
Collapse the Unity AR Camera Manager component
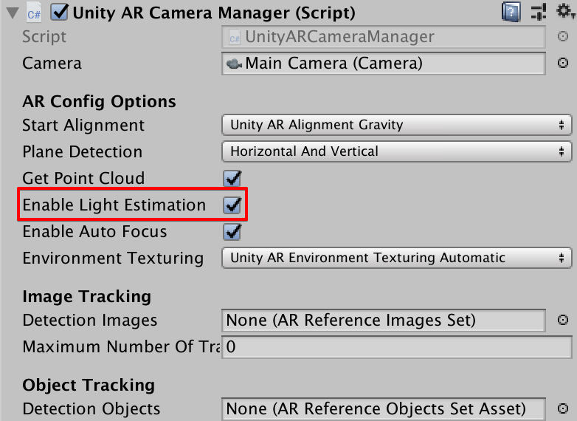click(x=13, y=13)
